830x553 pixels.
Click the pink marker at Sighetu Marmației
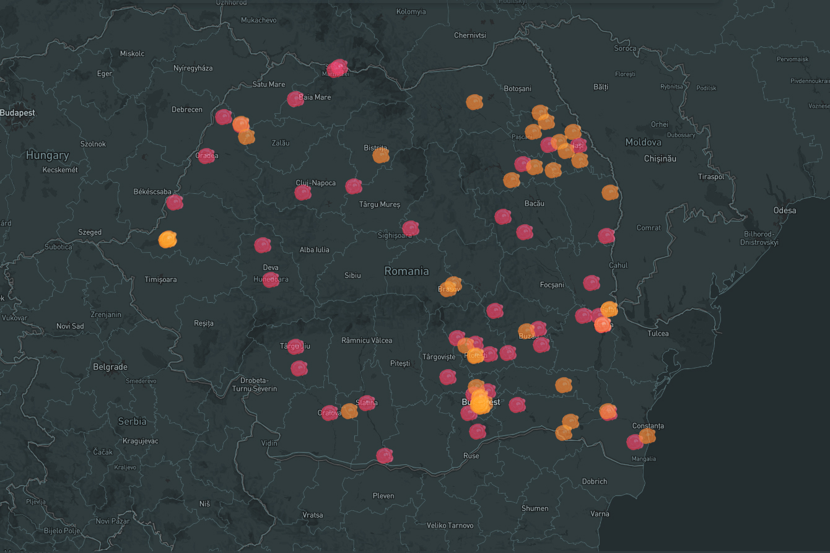coord(338,67)
